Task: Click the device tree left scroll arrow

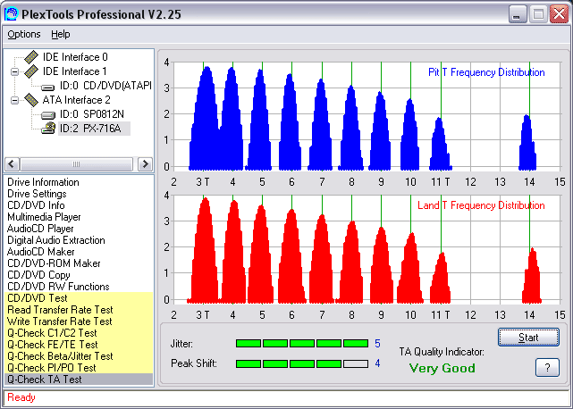Action: click(12, 164)
